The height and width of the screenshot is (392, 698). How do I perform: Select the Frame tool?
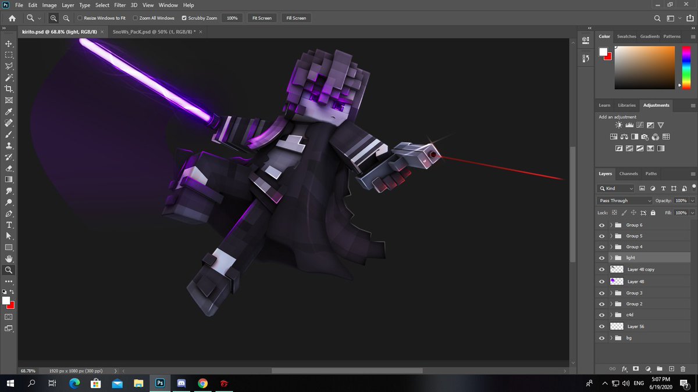point(9,100)
